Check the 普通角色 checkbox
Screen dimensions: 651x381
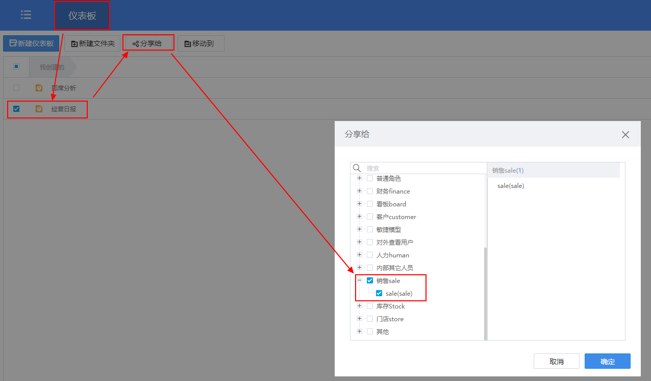pos(370,178)
